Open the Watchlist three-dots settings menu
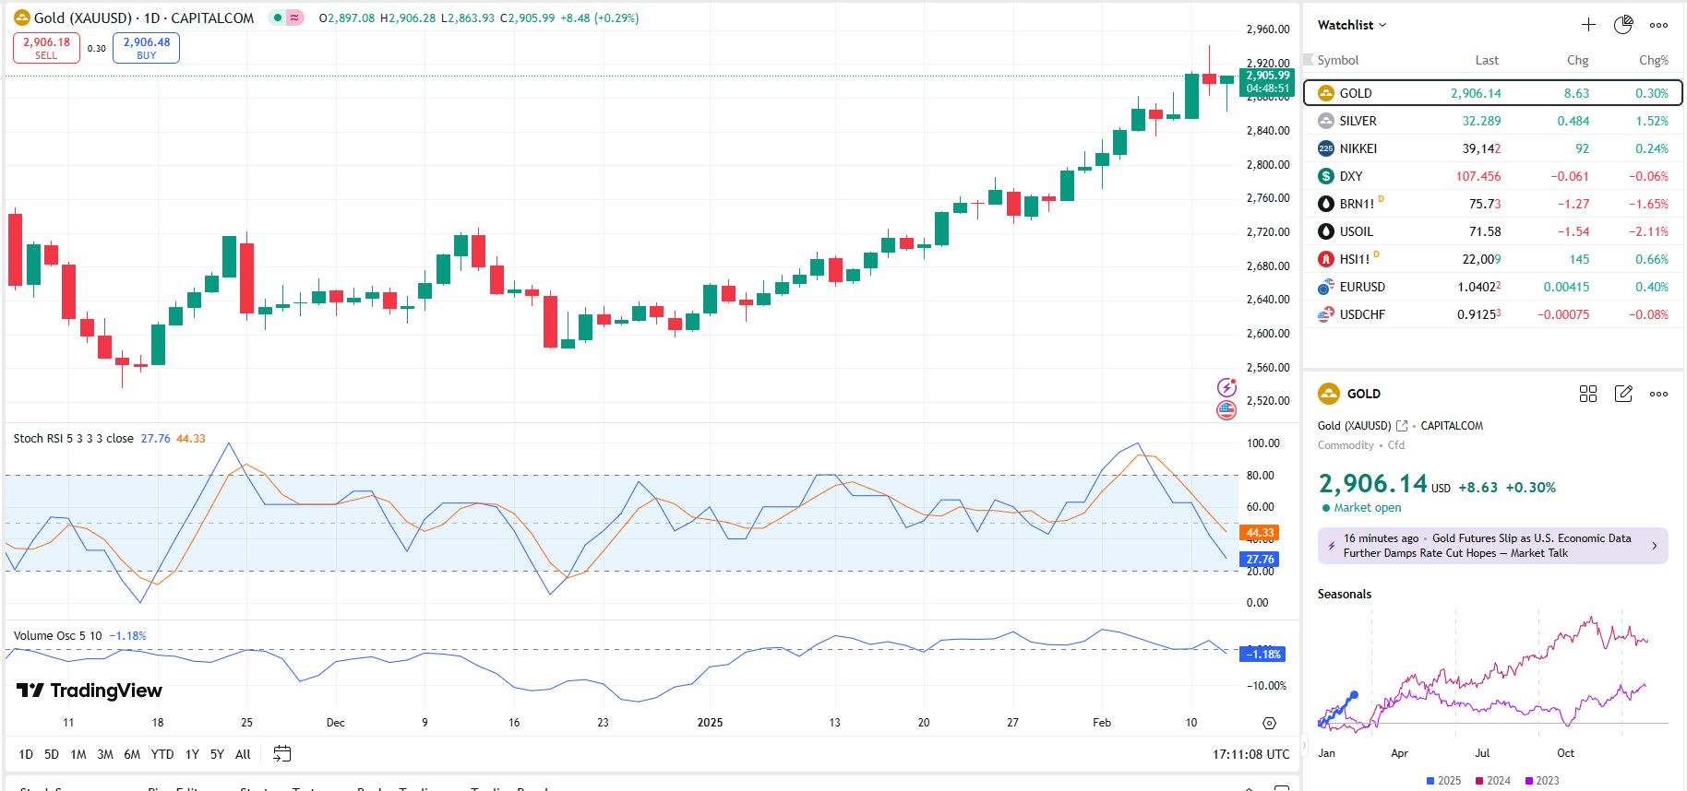The width and height of the screenshot is (1687, 791). point(1658,25)
